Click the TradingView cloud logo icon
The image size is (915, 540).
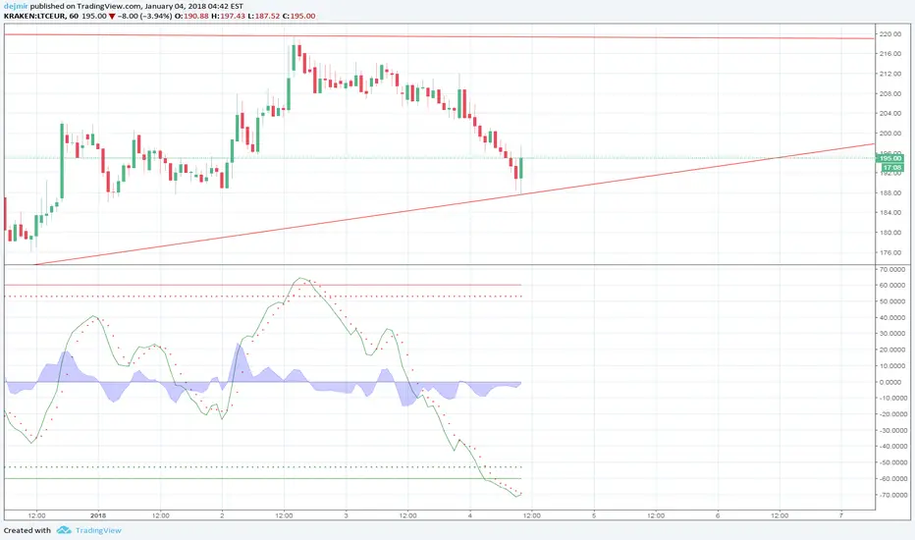pos(64,530)
